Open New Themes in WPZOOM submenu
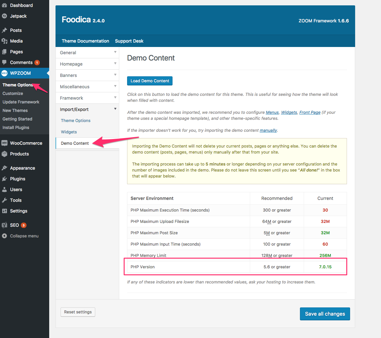 tap(15, 110)
